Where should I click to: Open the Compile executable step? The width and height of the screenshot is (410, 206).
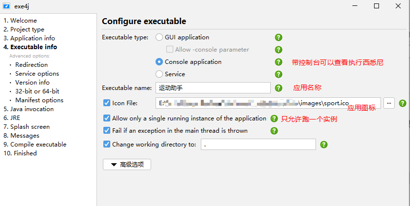coord(35,145)
